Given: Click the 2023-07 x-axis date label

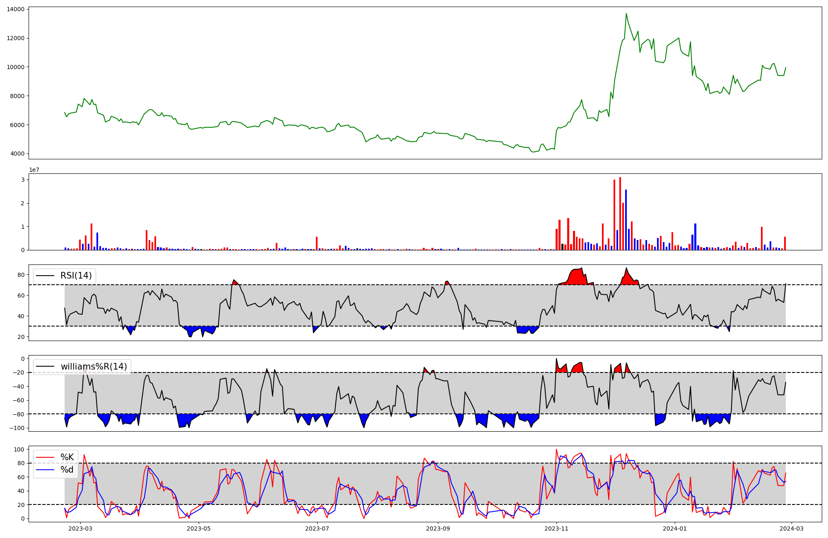Looking at the screenshot, I should 317,528.
